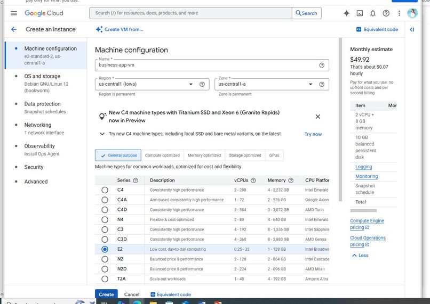
Task: Click the Cancel button
Action: coord(132,294)
